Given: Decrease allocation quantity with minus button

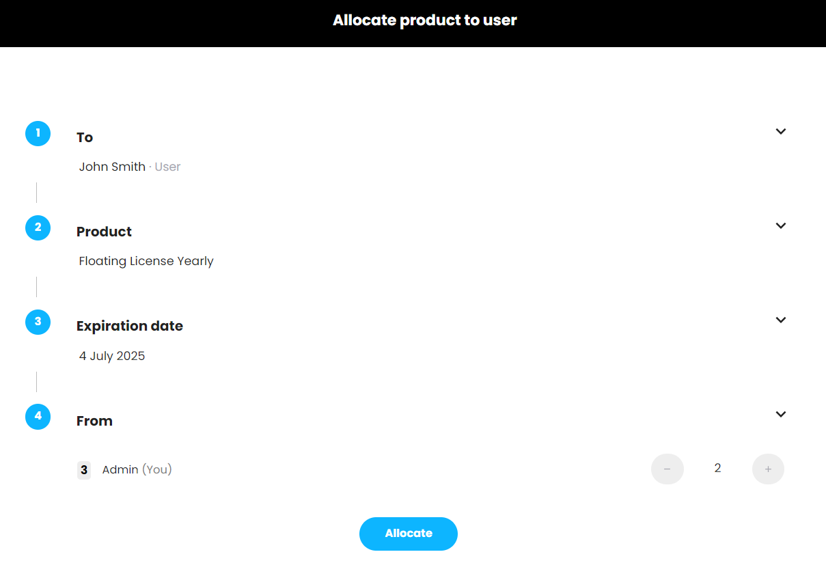Looking at the screenshot, I should coord(667,469).
